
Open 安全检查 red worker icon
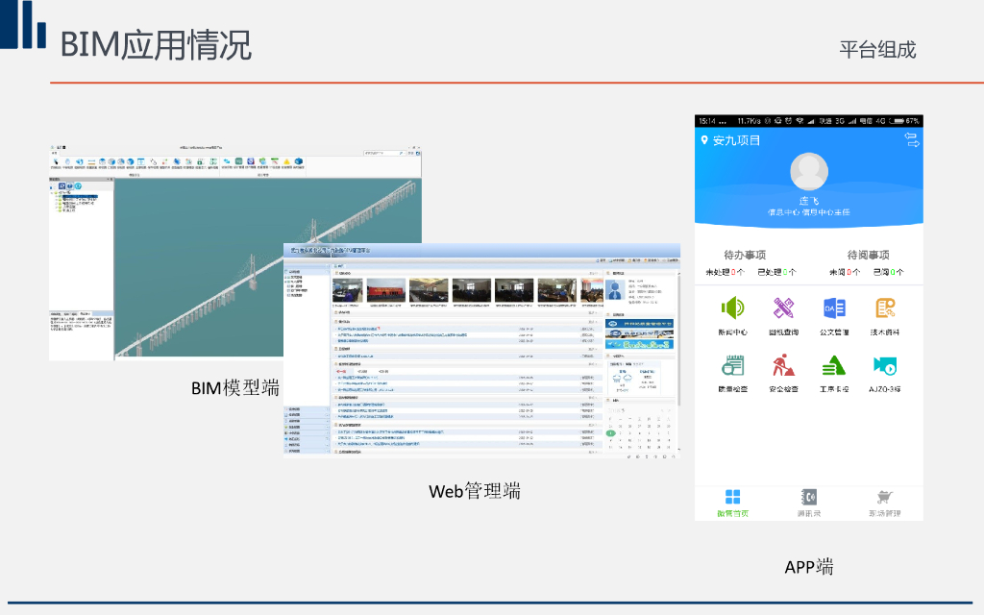coord(783,365)
